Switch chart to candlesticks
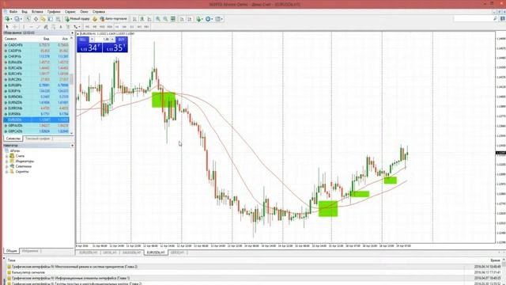Image resolution: width=506 pixels, height=285 pixels. [142, 19]
